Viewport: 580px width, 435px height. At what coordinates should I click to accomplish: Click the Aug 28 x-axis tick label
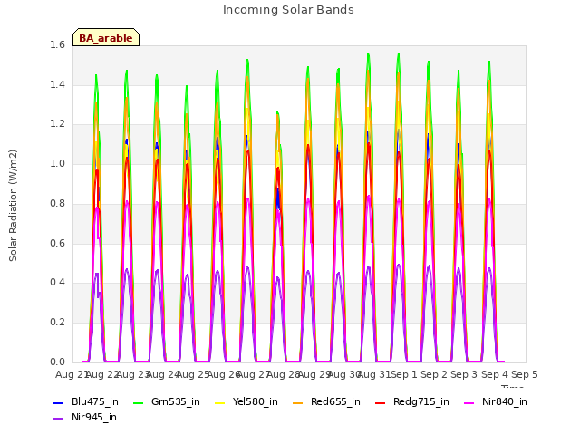coord(284,374)
